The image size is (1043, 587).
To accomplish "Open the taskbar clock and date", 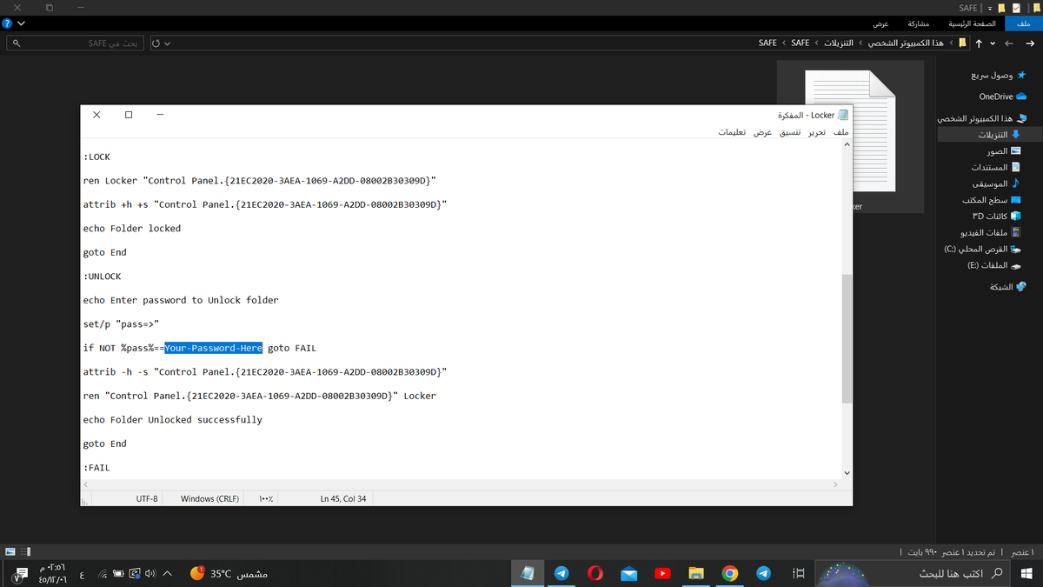I will (53, 574).
